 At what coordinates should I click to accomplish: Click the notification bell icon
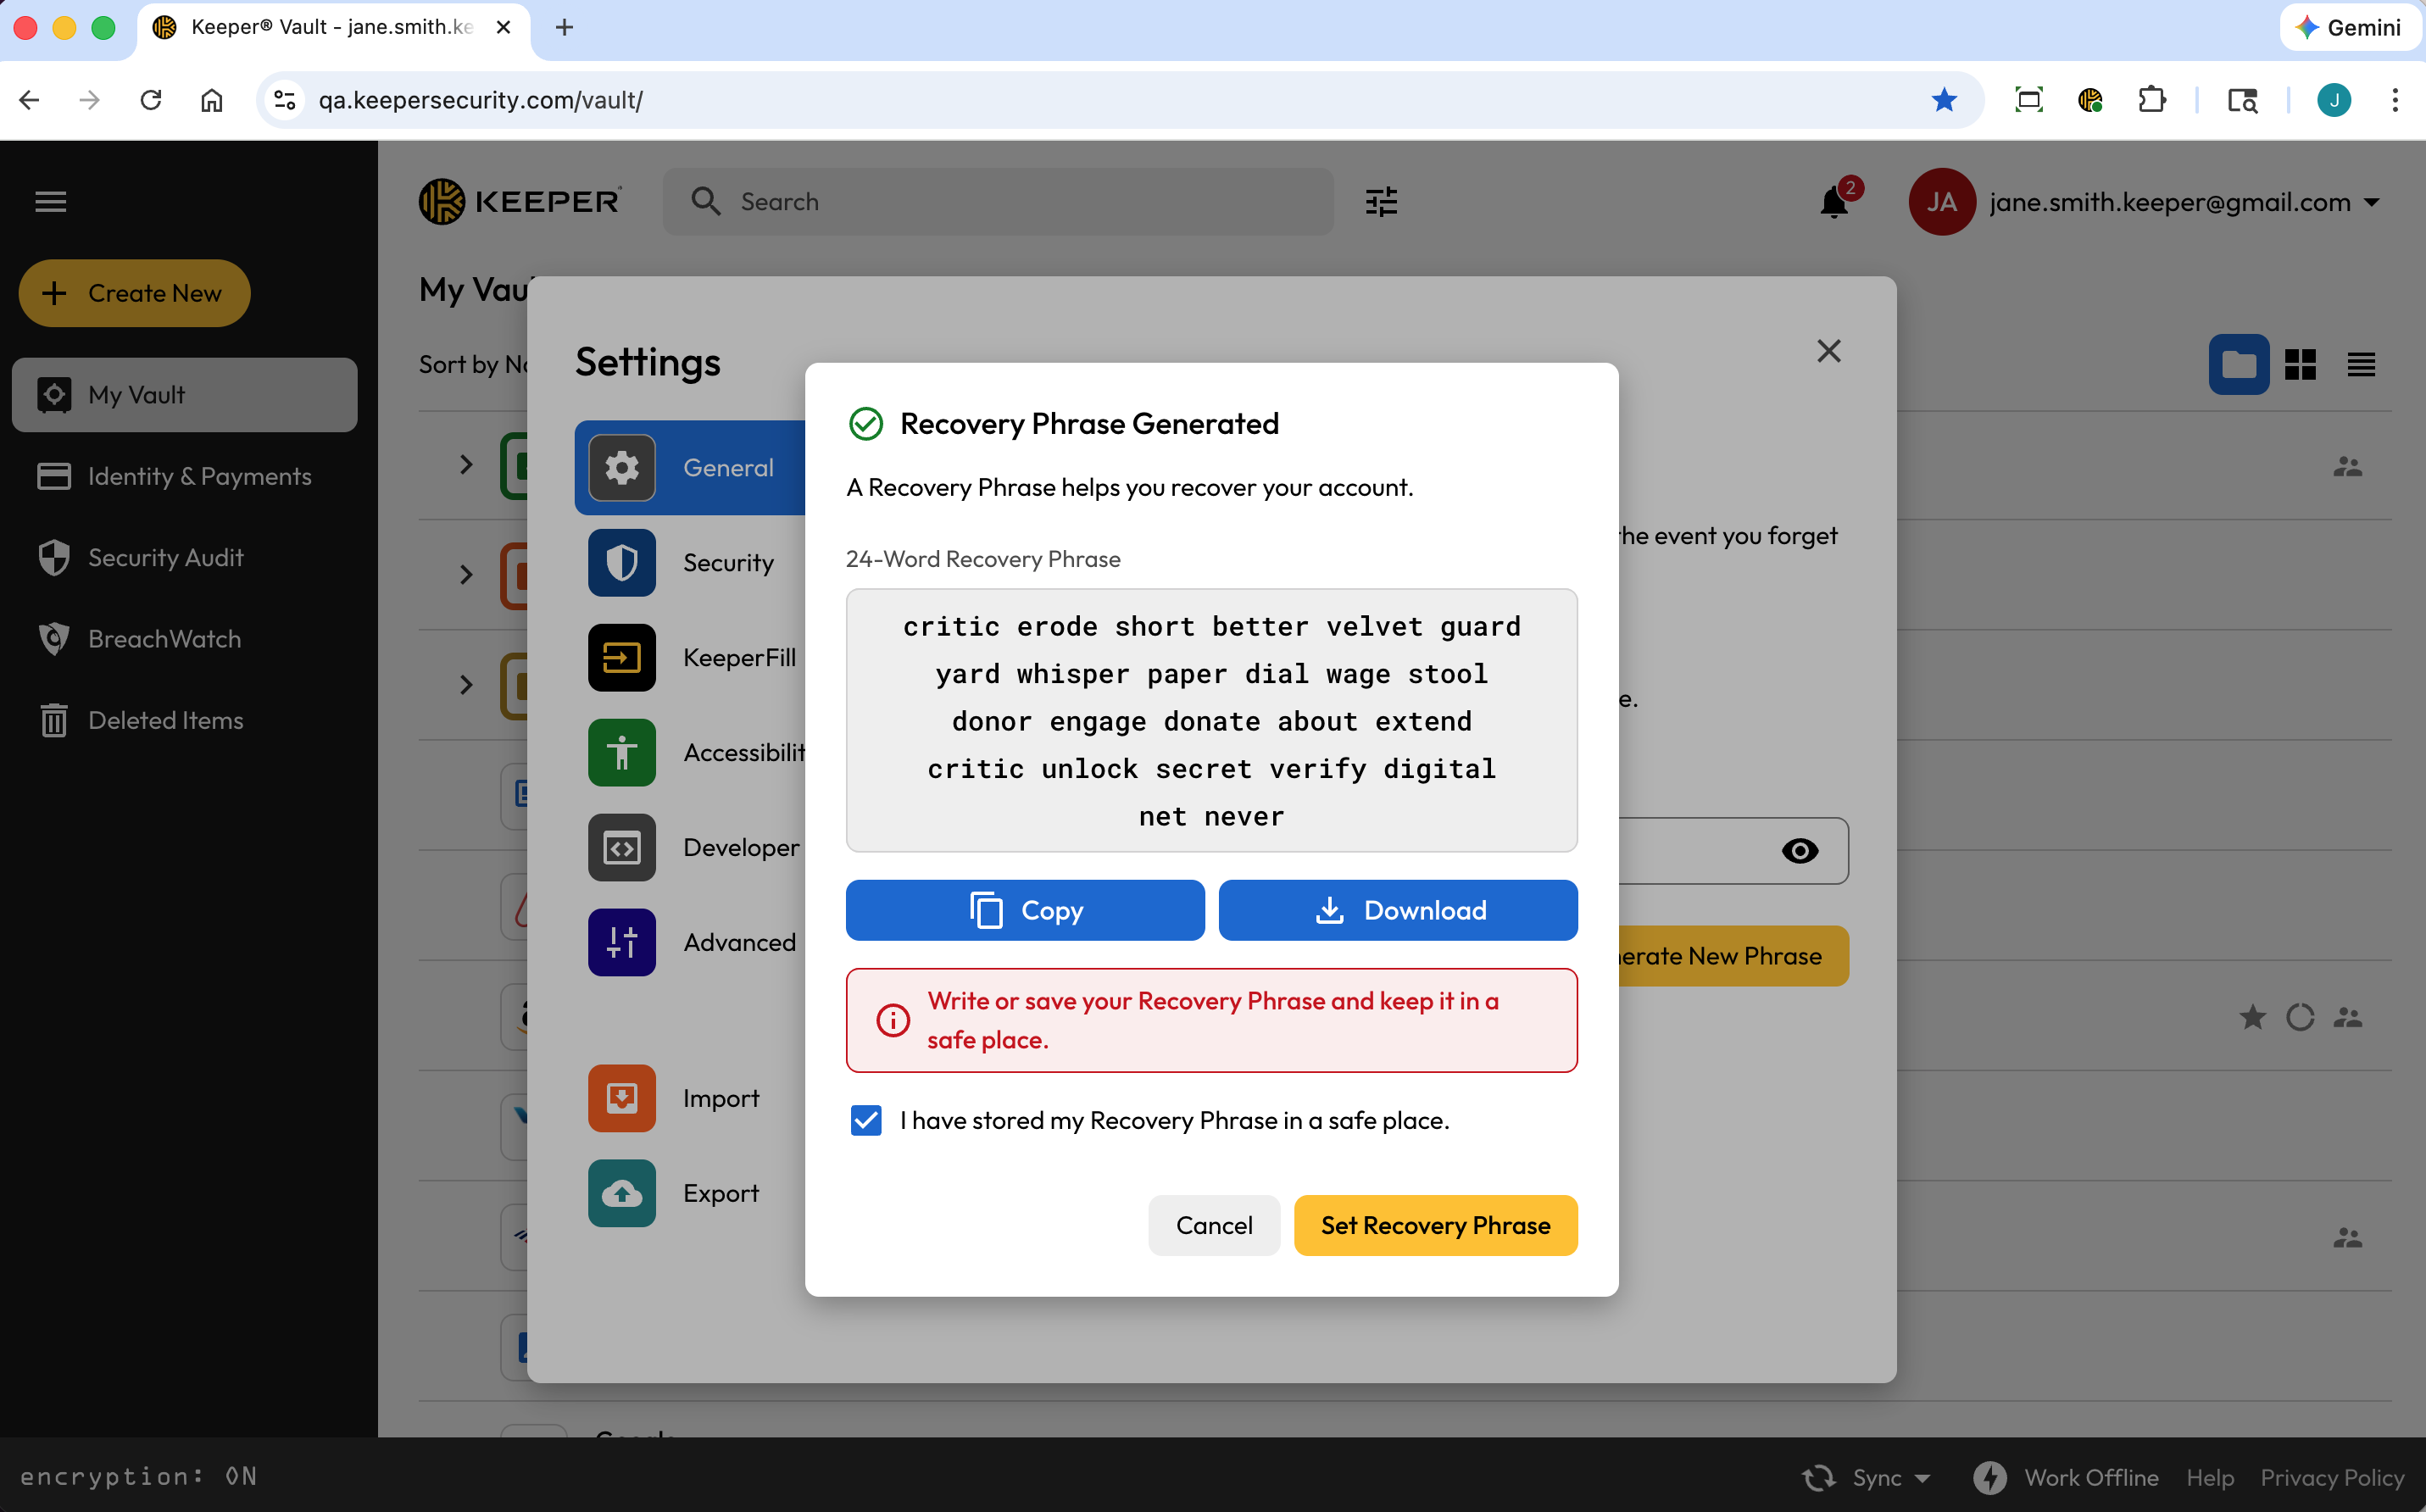point(1833,203)
